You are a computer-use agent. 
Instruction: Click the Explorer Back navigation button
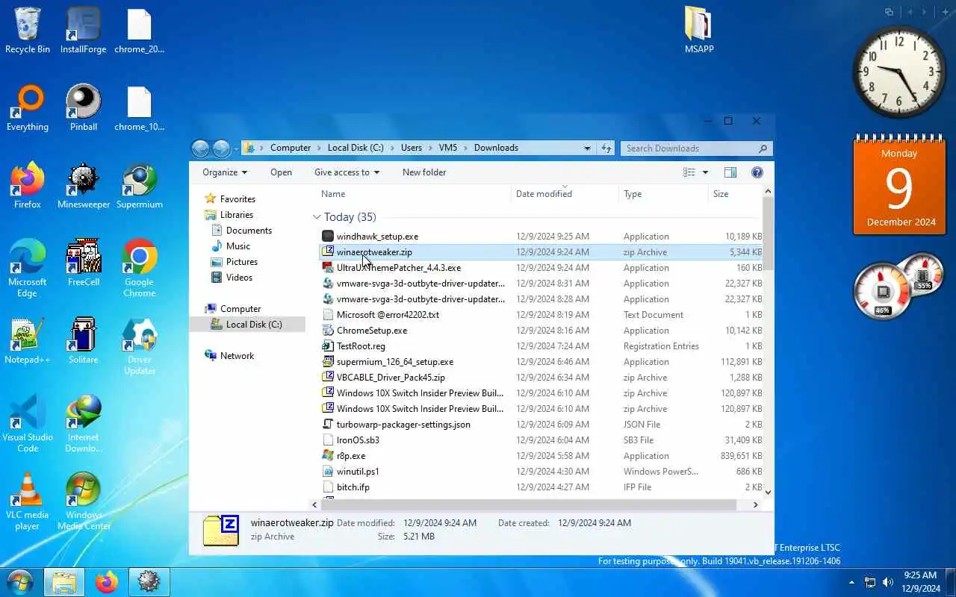coord(200,149)
